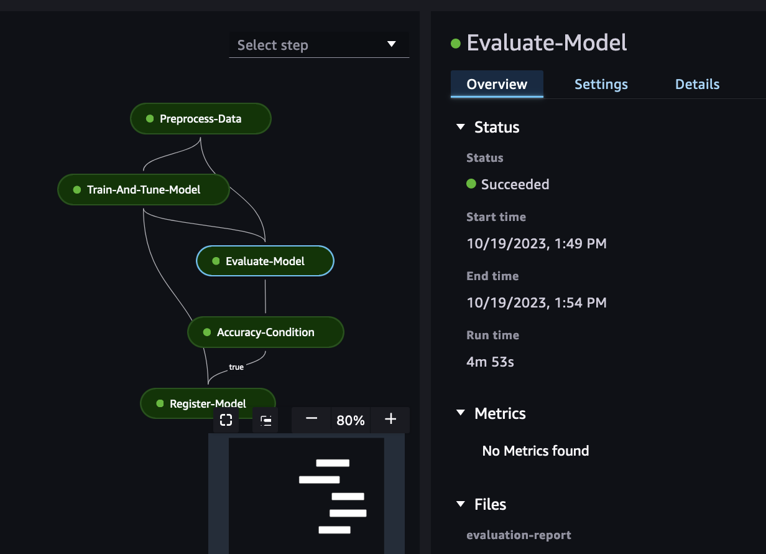The width and height of the screenshot is (766, 554).
Task: Click the 80% zoom level indicator
Action: click(351, 420)
